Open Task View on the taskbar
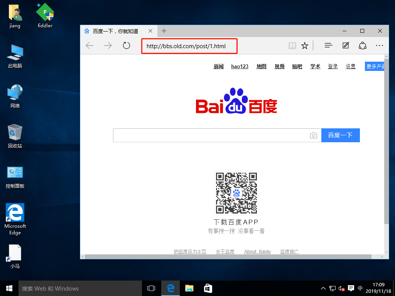 tap(151, 288)
